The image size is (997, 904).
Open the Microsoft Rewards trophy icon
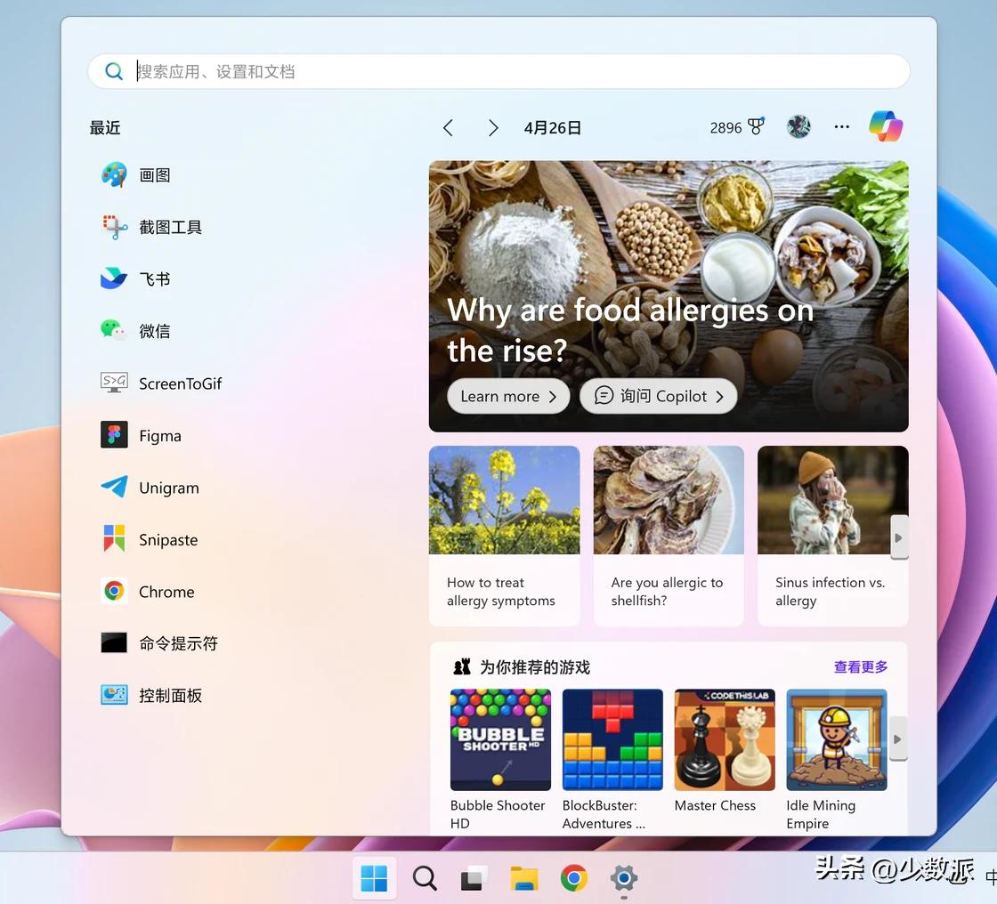[x=756, y=126]
